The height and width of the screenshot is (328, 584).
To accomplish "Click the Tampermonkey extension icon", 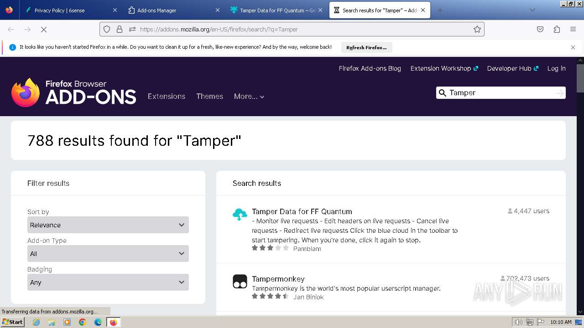I will (x=240, y=282).
